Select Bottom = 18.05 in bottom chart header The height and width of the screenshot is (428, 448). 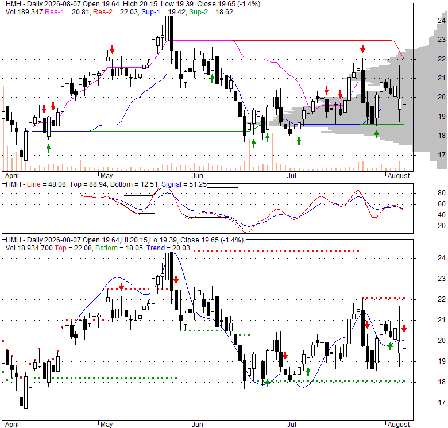[119, 248]
